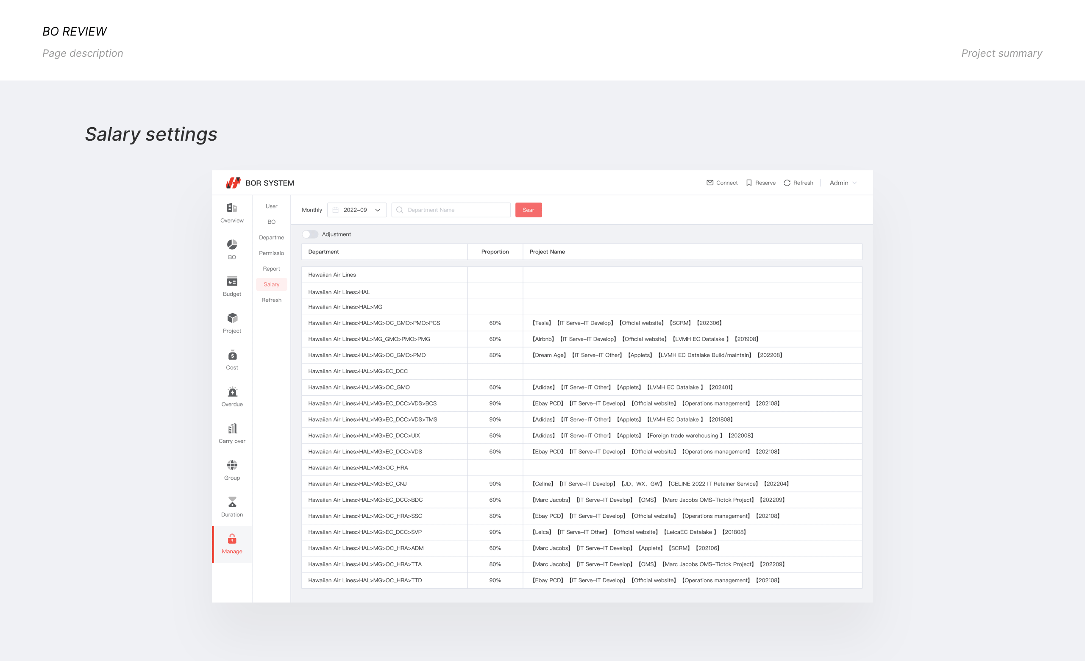
Task: Select Refresh in the Manage submenu
Action: point(271,300)
